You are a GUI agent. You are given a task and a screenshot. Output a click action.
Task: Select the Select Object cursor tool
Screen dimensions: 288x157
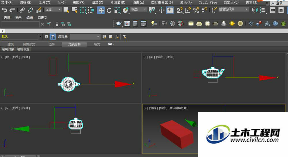pos(66,10)
